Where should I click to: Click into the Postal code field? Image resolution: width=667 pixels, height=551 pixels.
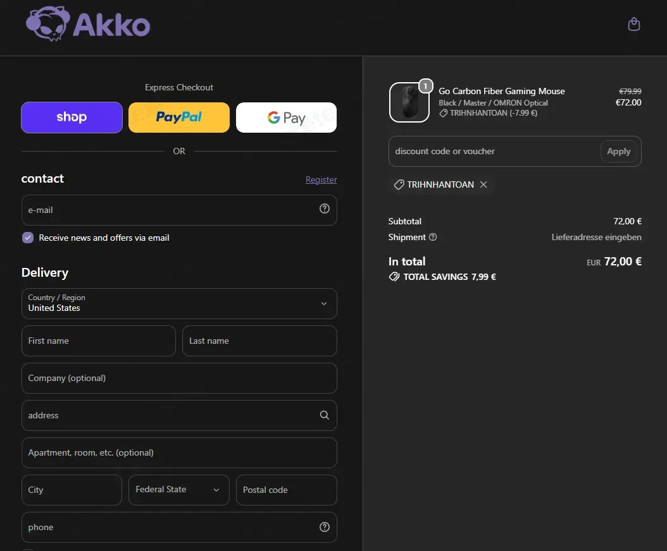[286, 490]
